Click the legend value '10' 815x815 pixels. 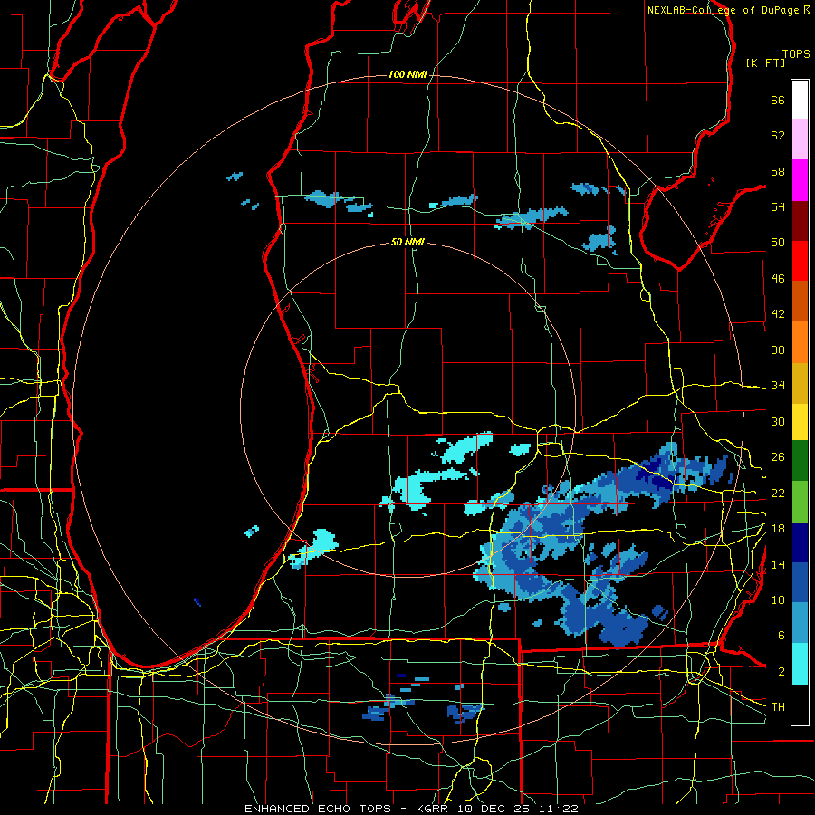point(778,600)
